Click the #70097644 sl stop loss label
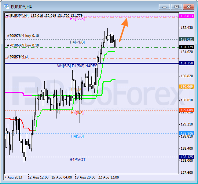The image size is (198, 184). pos(18,57)
